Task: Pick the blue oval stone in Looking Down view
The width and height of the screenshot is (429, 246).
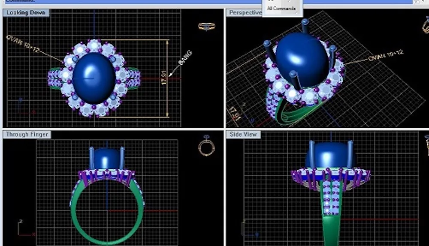Action: click(x=94, y=78)
